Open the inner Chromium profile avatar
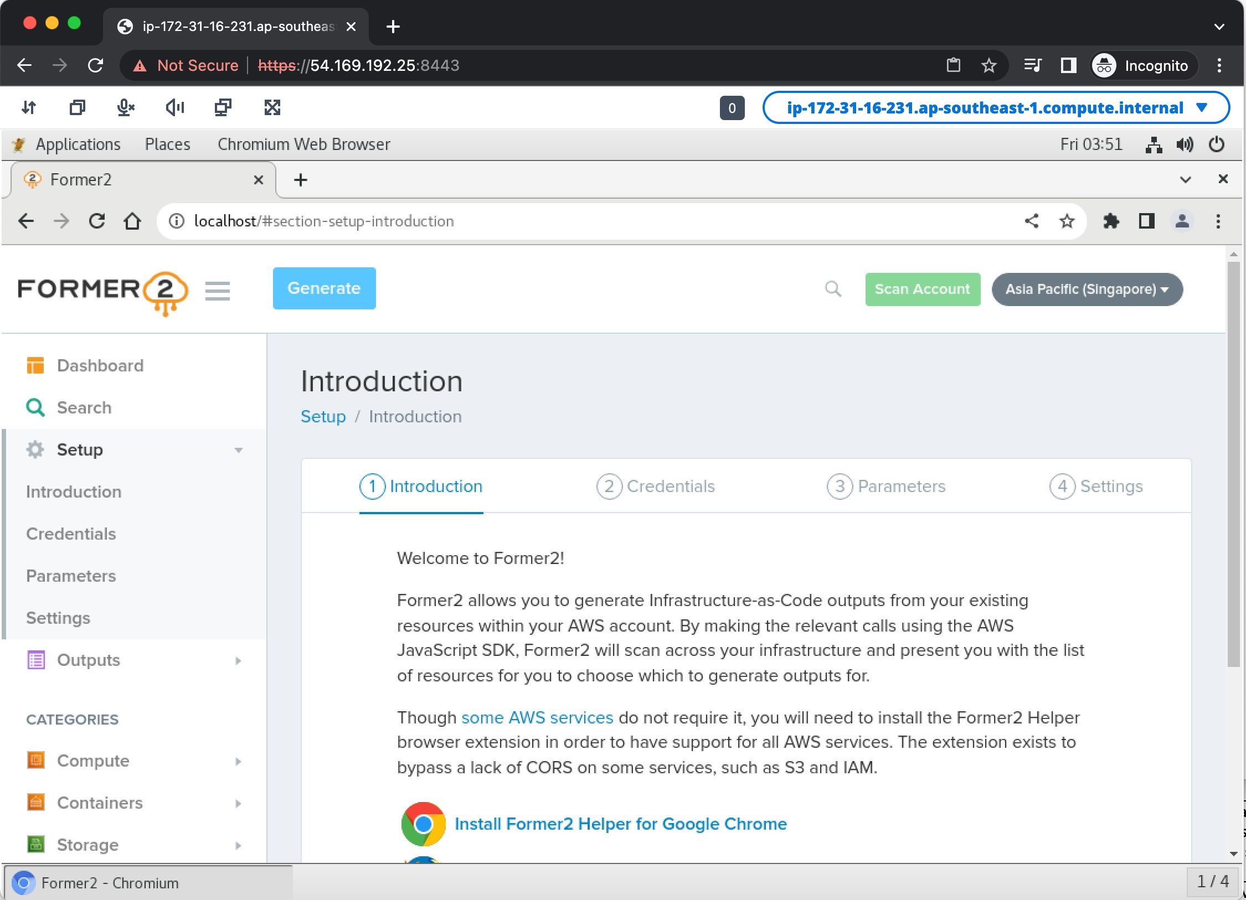Viewport: 1246px width, 900px height. point(1182,221)
